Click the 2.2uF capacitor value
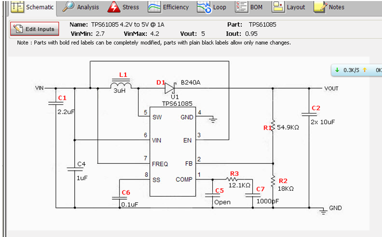The height and width of the screenshot is (237, 382). click(66, 112)
